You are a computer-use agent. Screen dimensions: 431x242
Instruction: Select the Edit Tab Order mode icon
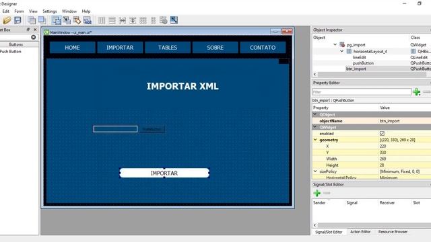tap(87, 20)
